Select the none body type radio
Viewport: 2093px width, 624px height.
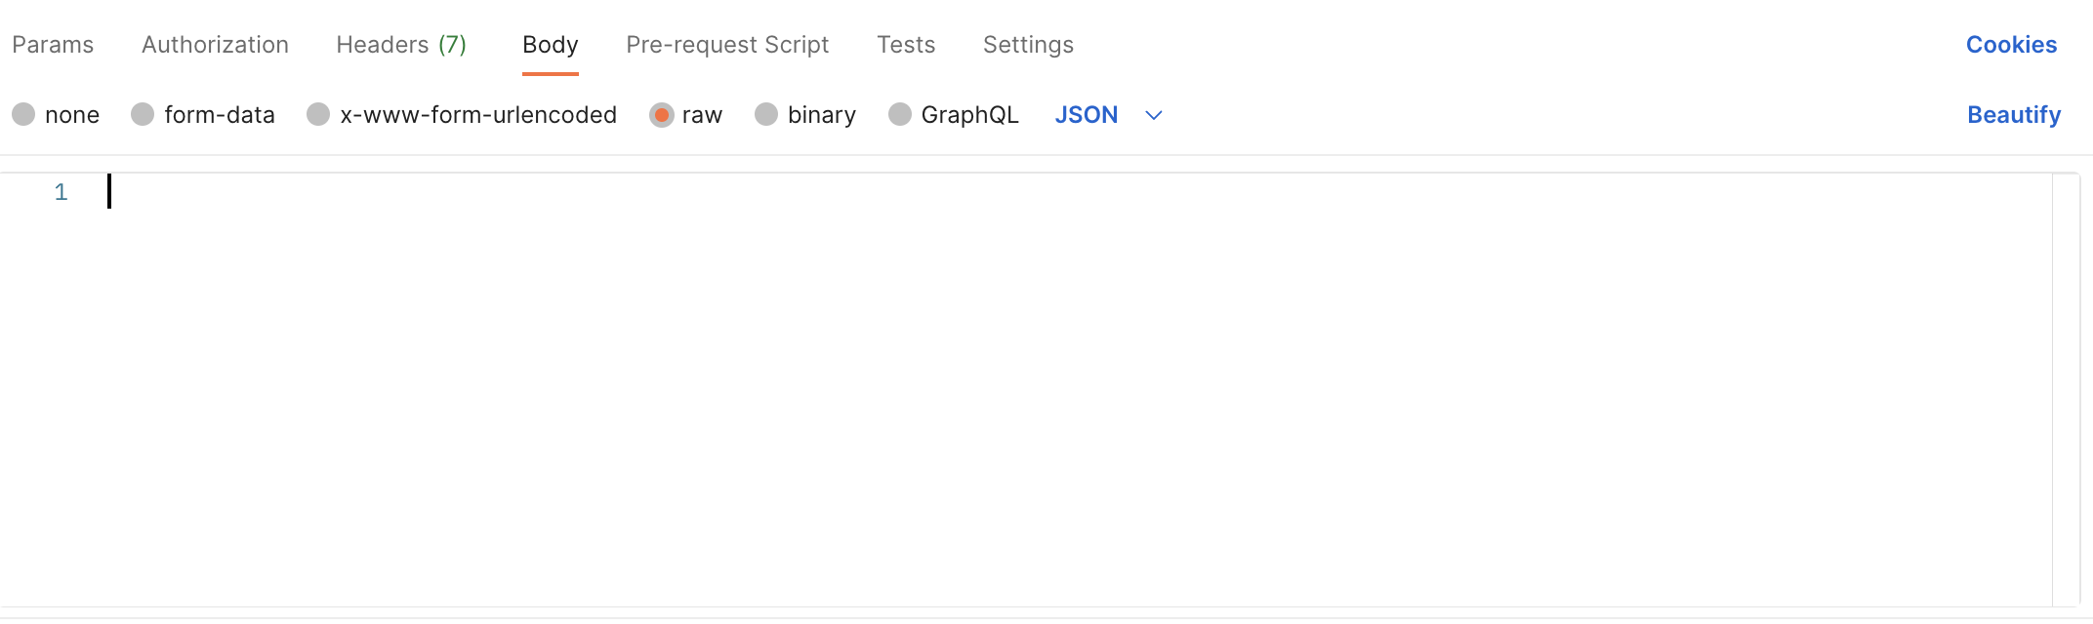24,115
